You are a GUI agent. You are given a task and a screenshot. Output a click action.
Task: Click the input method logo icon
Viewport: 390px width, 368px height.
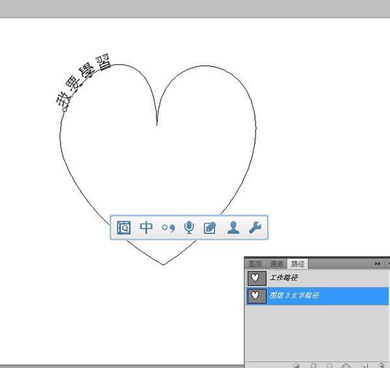click(x=124, y=228)
